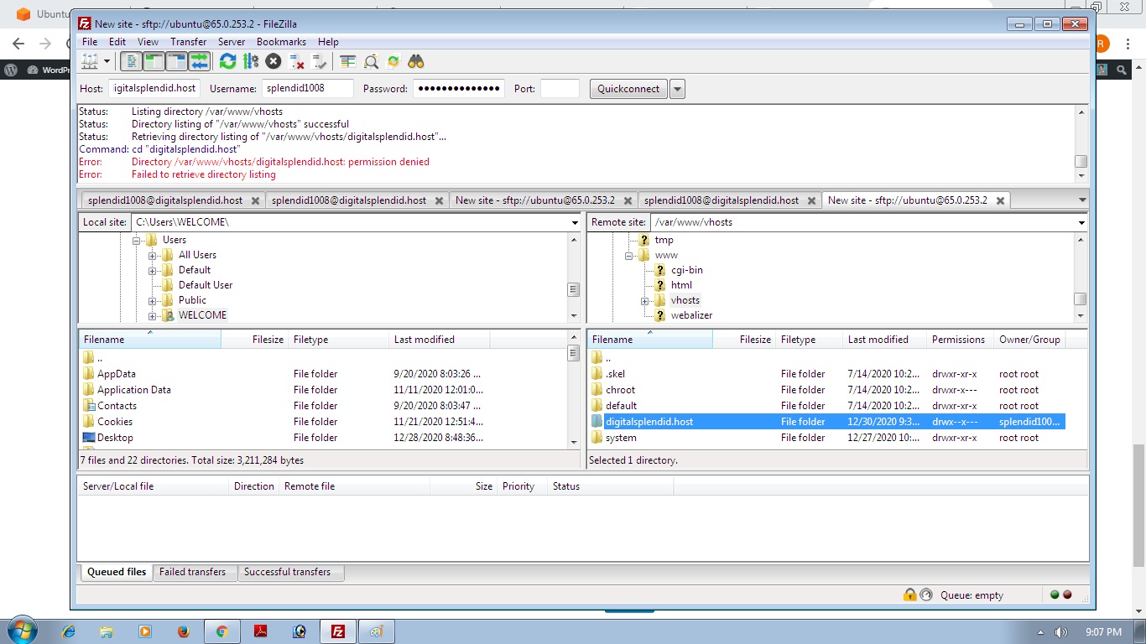This screenshot has height=644, width=1146.
Task: Select the digitalsplendid.host remote folder row
Action: pyautogui.click(x=827, y=422)
